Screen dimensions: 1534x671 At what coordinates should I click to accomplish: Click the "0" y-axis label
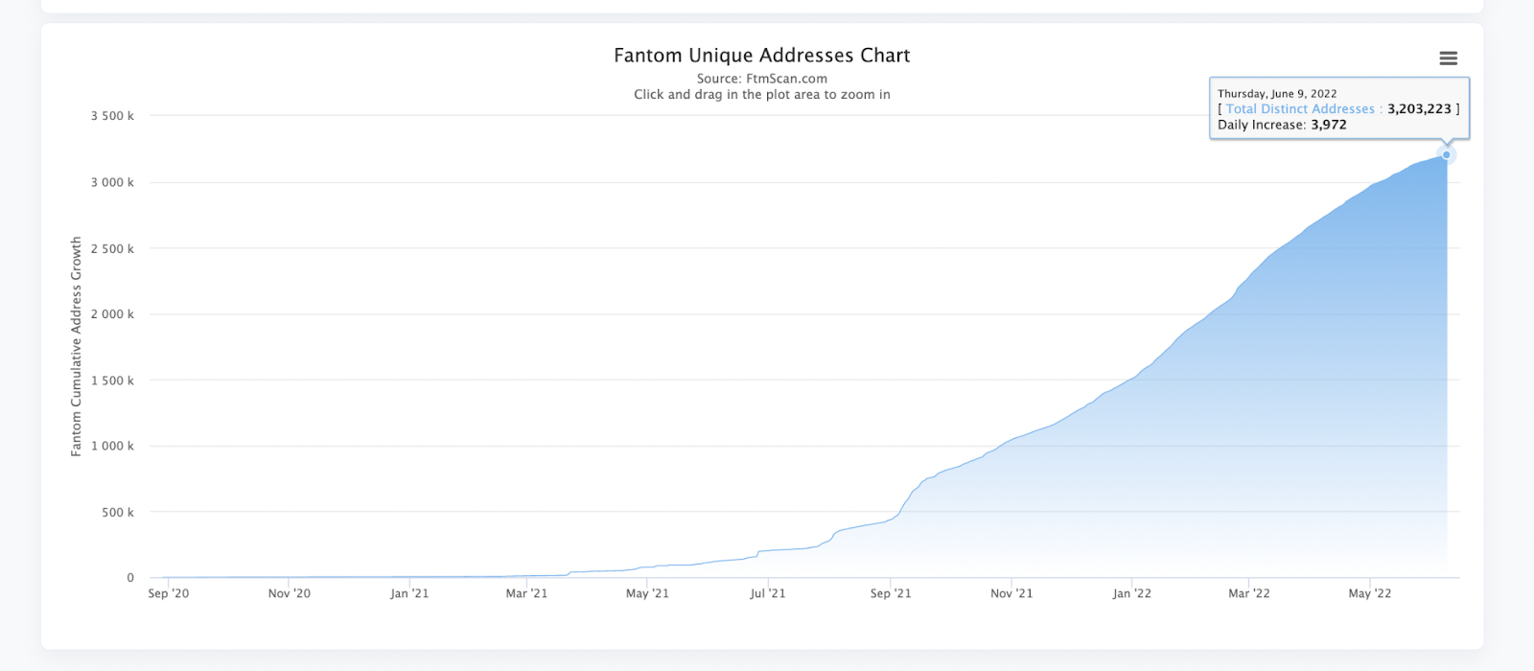130,578
